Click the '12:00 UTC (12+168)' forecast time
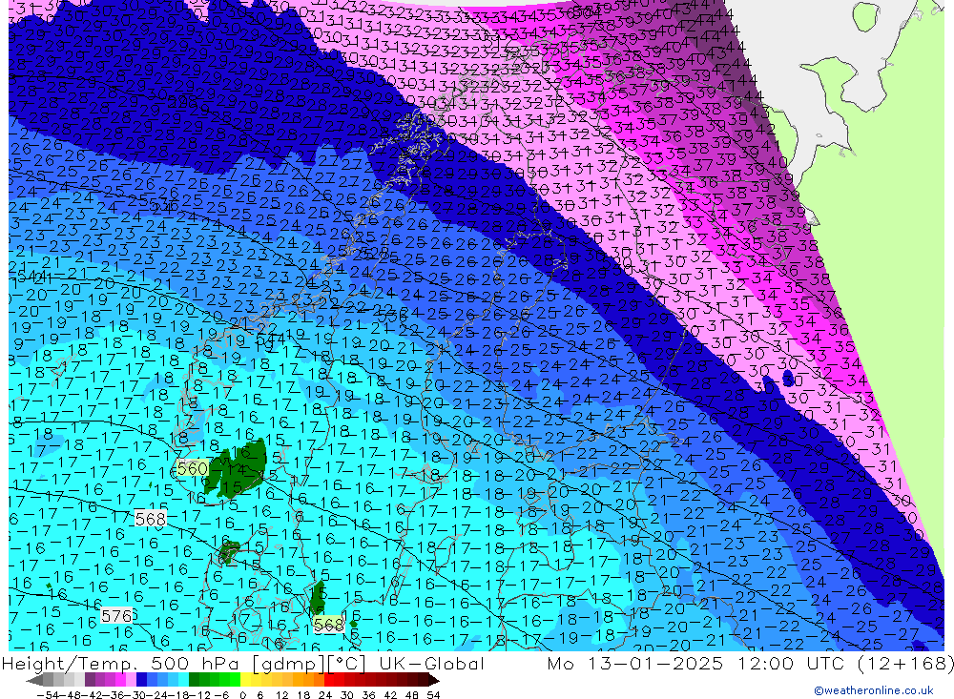Screen dimensions: 954x699 [x=845, y=663]
